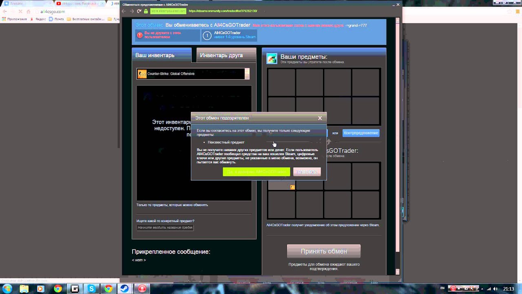Click the Steam level 1 badge icon
The height and width of the screenshot is (294, 522).
[x=207, y=36]
